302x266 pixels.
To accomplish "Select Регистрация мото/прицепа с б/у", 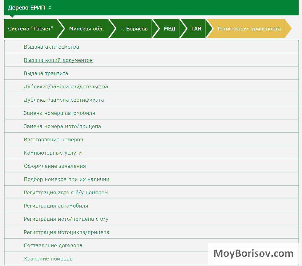I will [66, 219].
